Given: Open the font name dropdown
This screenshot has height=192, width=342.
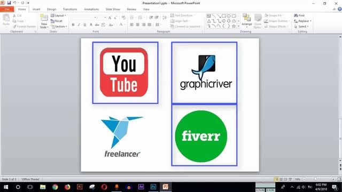Looking at the screenshot, I should 95,18.
